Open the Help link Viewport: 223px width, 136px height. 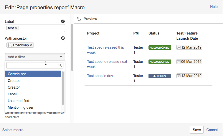click(214, 7)
